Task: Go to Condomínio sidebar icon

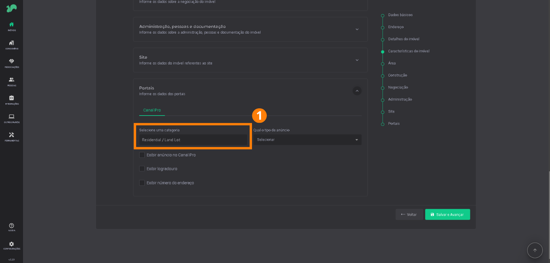Action: pos(11,45)
